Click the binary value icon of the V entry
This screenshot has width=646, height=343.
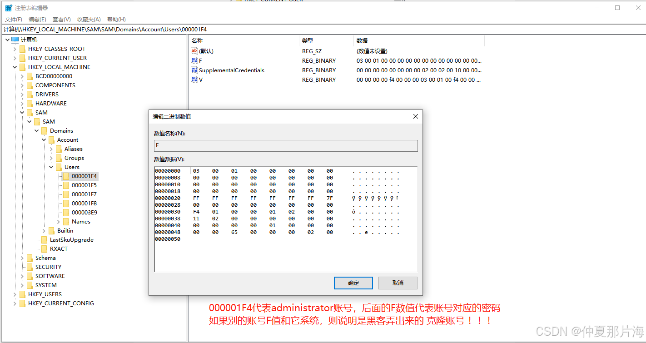pos(194,80)
